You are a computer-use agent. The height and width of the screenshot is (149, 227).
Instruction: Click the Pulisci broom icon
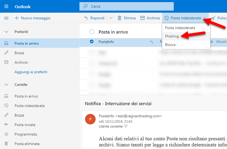pos(213,18)
